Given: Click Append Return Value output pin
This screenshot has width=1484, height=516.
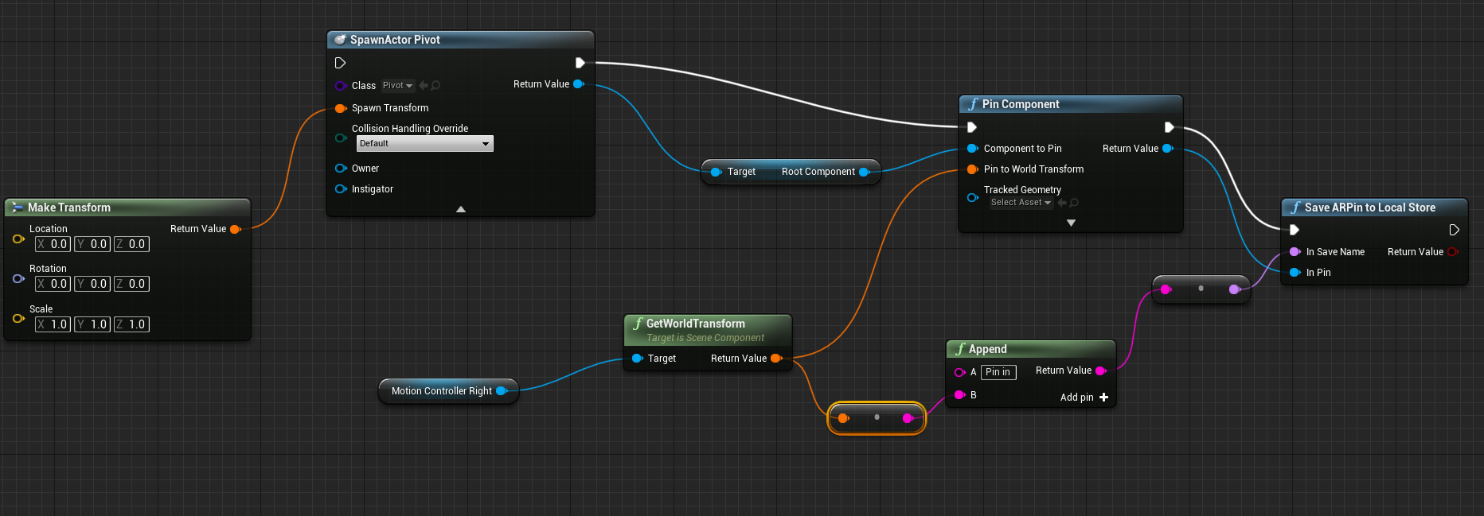Looking at the screenshot, I should point(1101,371).
